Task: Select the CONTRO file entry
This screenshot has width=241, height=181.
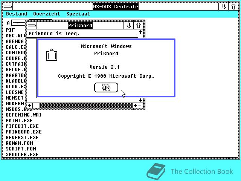Action: pyautogui.click(x=15, y=53)
